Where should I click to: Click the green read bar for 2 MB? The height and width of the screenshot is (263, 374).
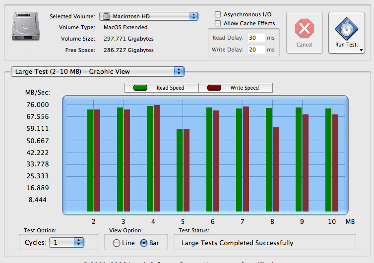coord(90,160)
